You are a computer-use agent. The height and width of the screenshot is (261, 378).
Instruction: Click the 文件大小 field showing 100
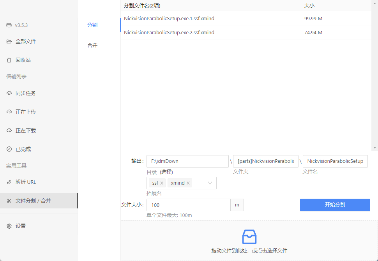[x=189, y=205]
